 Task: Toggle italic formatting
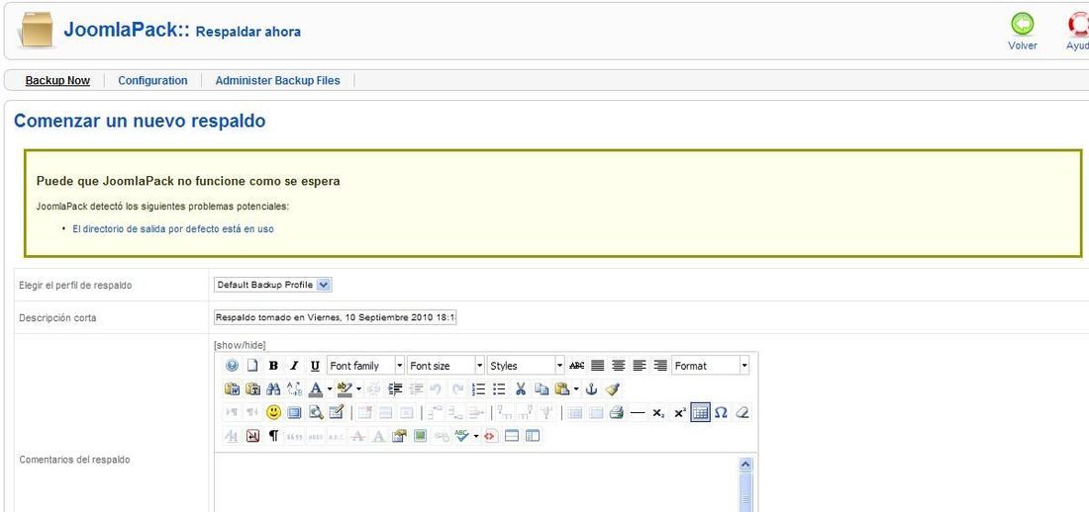pyautogui.click(x=294, y=366)
